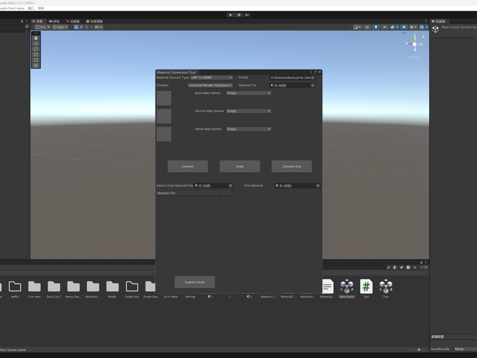477x358 pixels.
Task: Open object picker for Profile field
Action: click(312, 78)
